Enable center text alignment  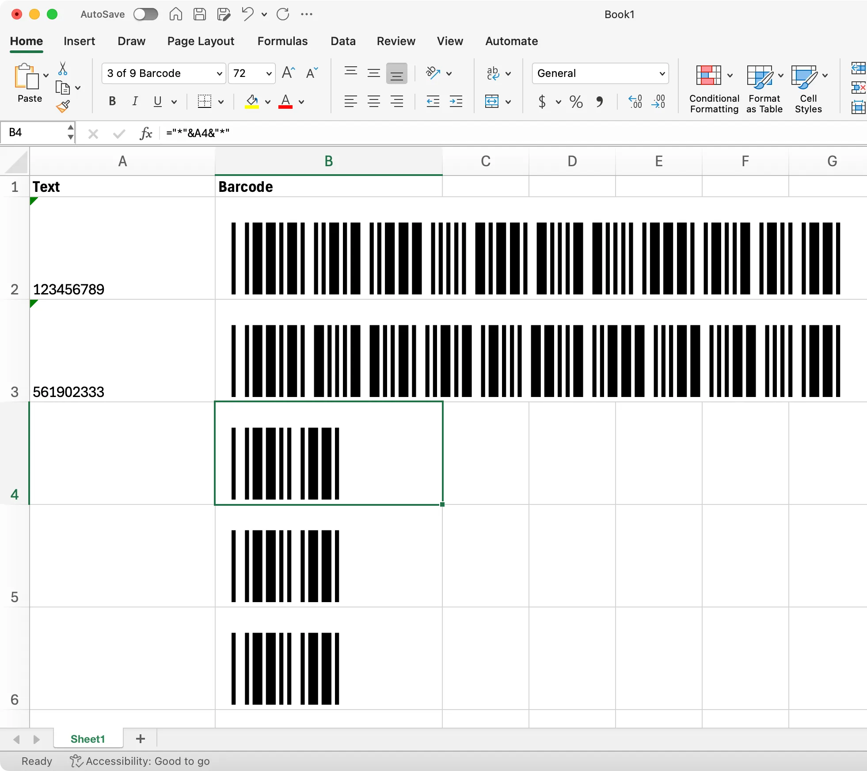[373, 102]
